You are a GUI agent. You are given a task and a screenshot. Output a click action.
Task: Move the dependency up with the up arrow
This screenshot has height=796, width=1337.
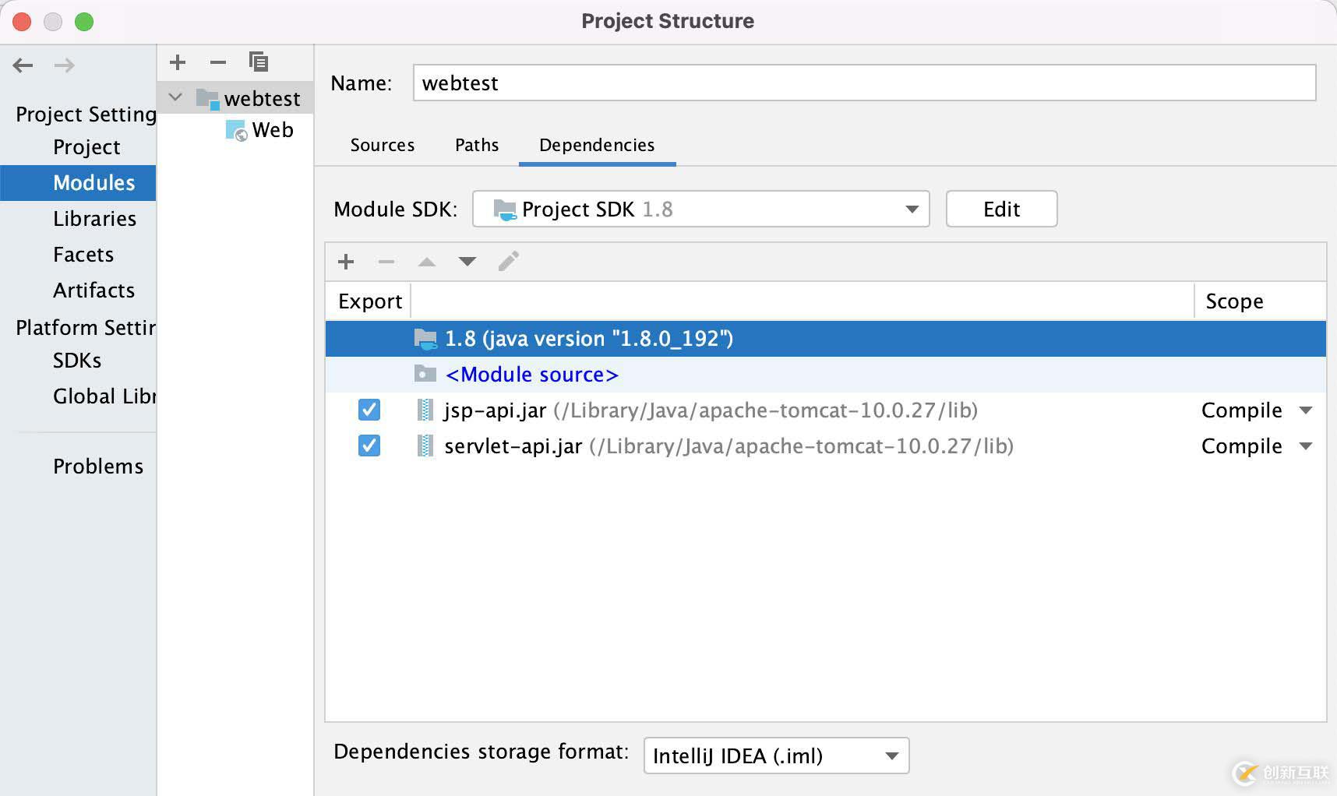coord(427,262)
